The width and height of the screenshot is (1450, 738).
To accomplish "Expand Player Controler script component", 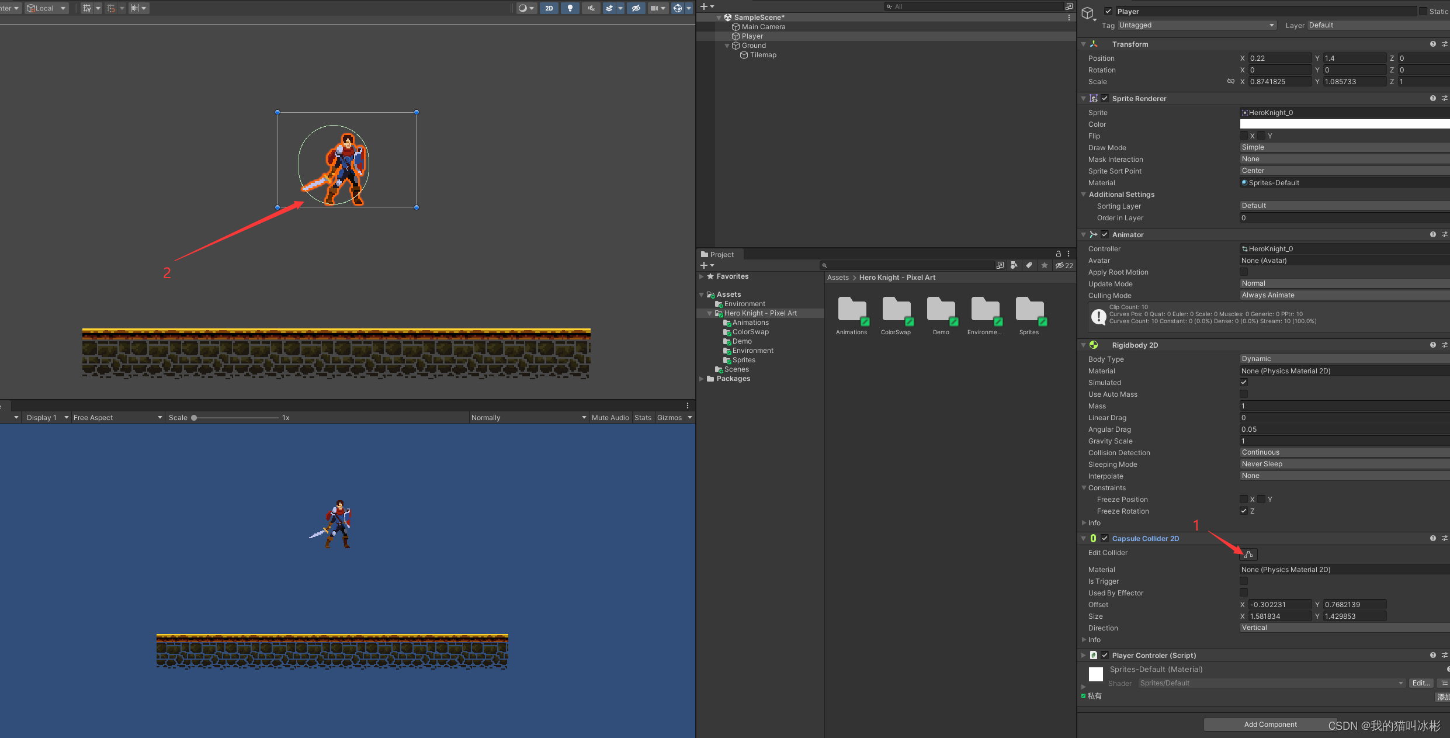I will (1083, 655).
